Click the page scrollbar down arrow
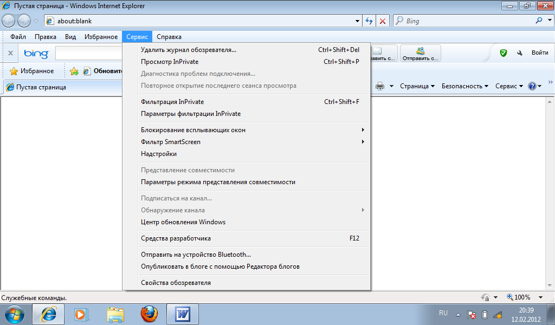 pyautogui.click(x=550, y=285)
